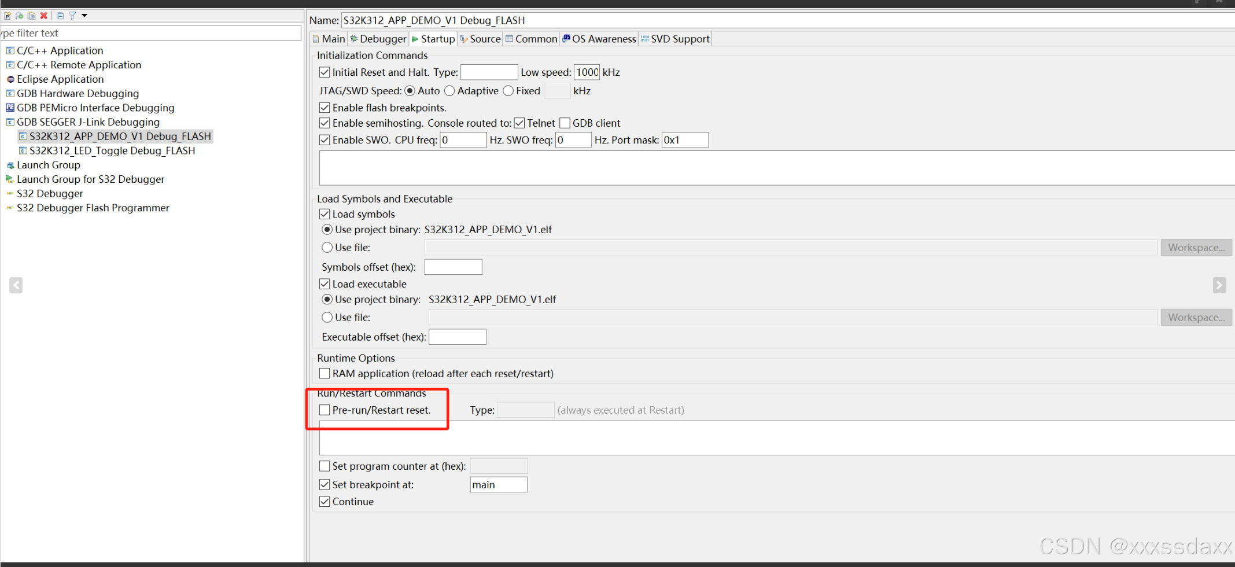Toggle Enable semihosting checkbox

click(x=325, y=123)
